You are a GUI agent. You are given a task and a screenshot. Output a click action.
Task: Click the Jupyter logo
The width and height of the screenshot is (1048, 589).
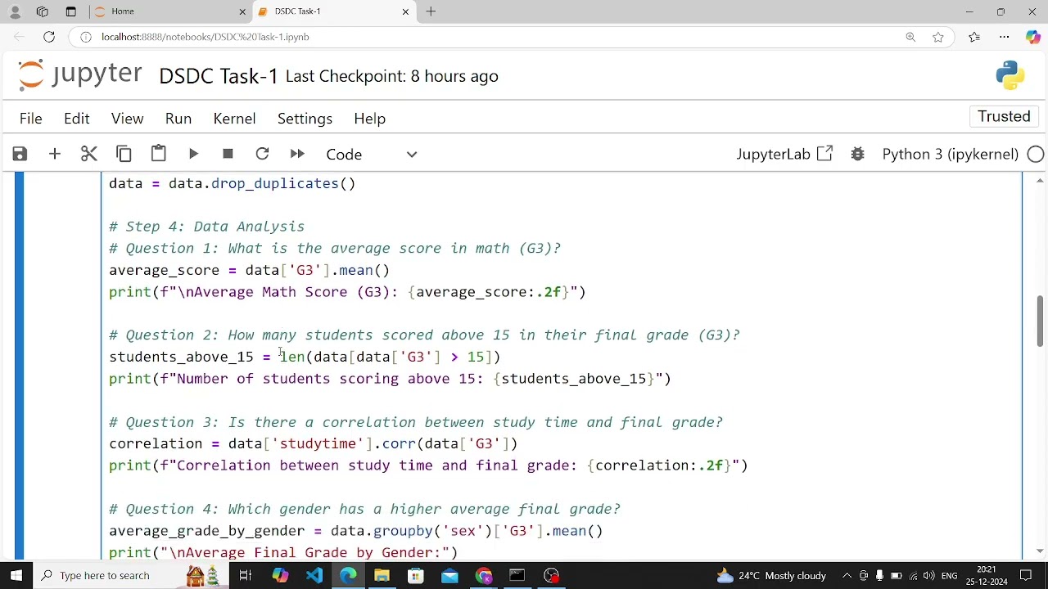coord(80,75)
